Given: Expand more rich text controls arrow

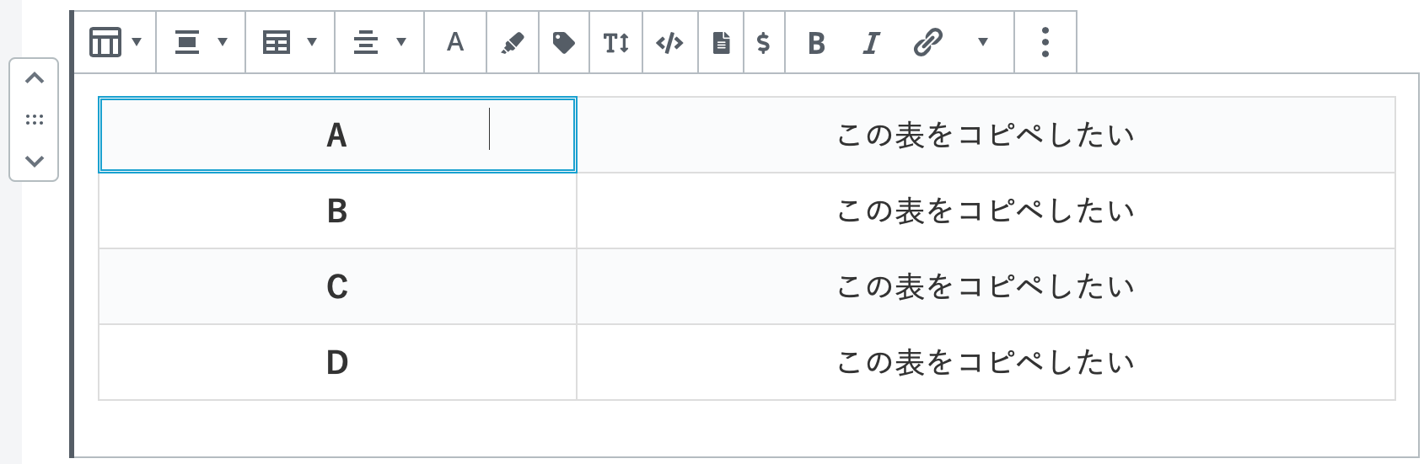Looking at the screenshot, I should 982,42.
